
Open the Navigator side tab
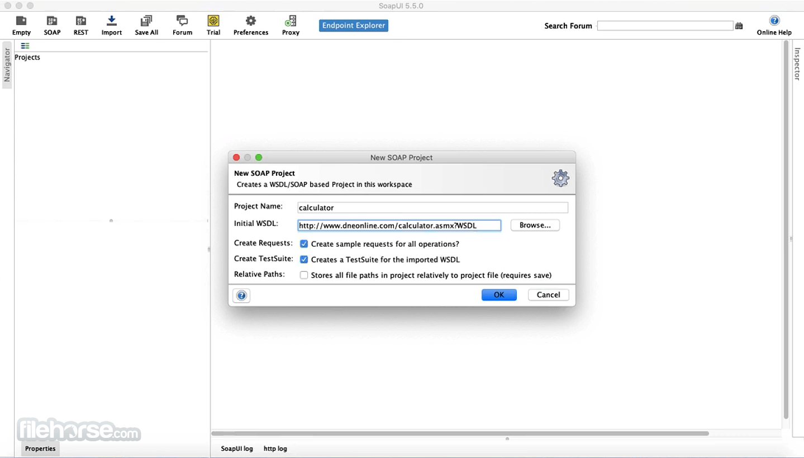(x=7, y=65)
